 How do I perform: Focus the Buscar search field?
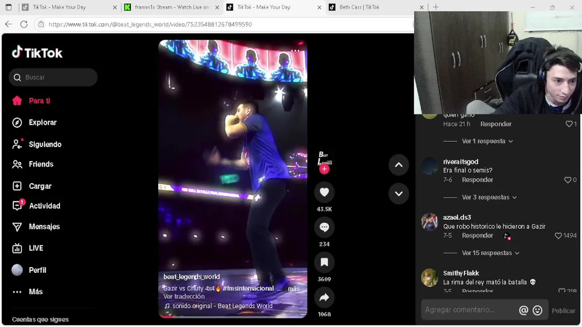coord(53,77)
